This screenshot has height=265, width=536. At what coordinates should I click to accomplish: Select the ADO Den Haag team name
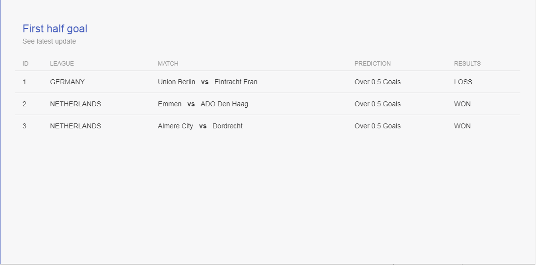[x=224, y=104]
